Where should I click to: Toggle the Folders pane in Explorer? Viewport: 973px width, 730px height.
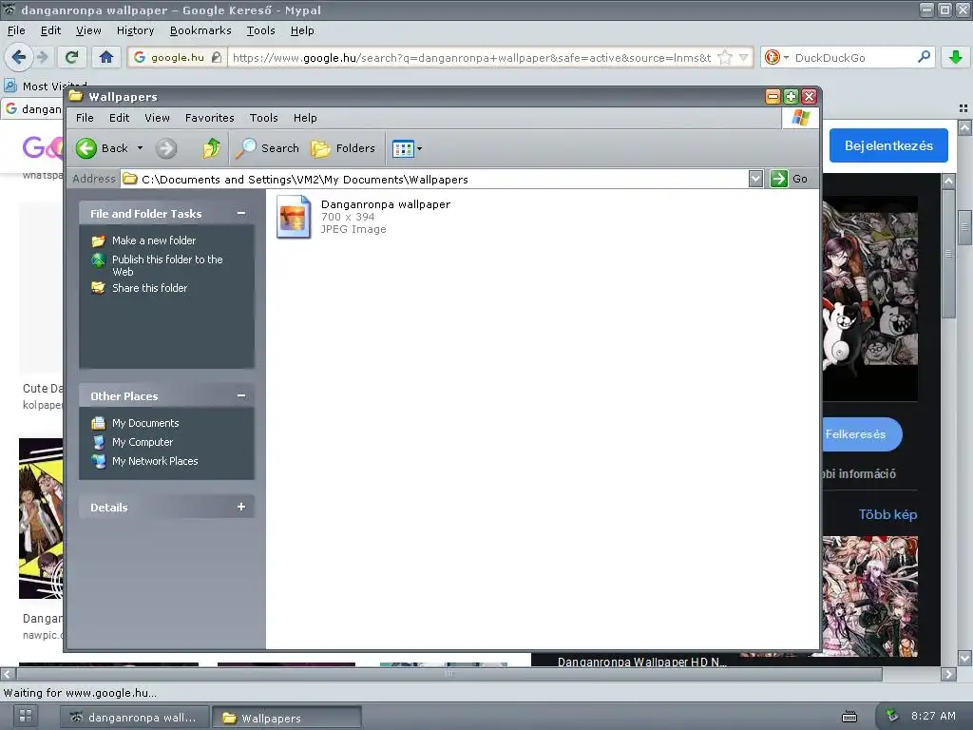click(x=343, y=148)
